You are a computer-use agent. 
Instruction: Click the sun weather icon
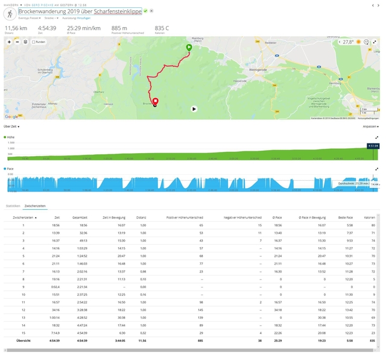(x=358, y=42)
